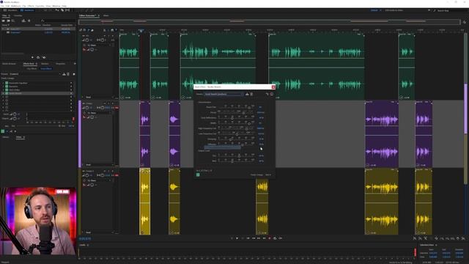Image resolution: width=469 pixels, height=264 pixels.
Task: Toggle power button in Studio Reverb dialog
Action: click(198, 175)
